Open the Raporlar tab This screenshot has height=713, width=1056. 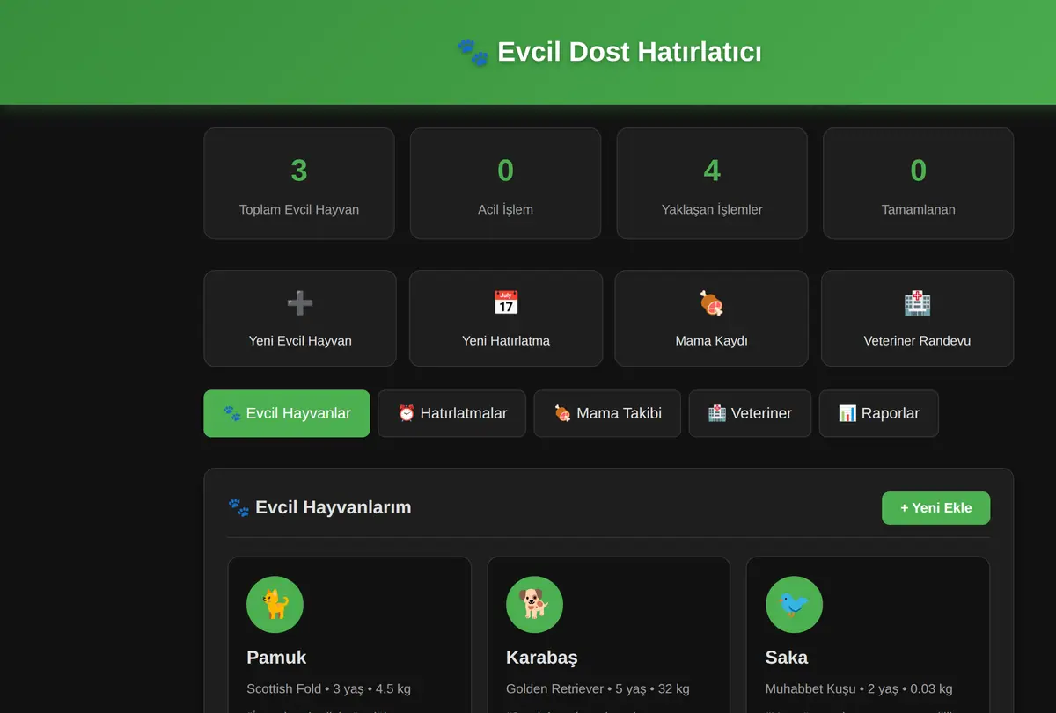coord(879,413)
